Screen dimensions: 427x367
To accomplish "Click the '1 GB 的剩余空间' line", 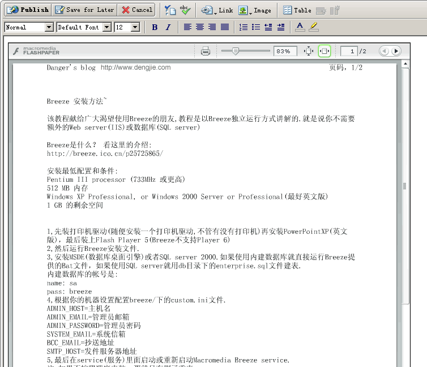I will point(75,205).
